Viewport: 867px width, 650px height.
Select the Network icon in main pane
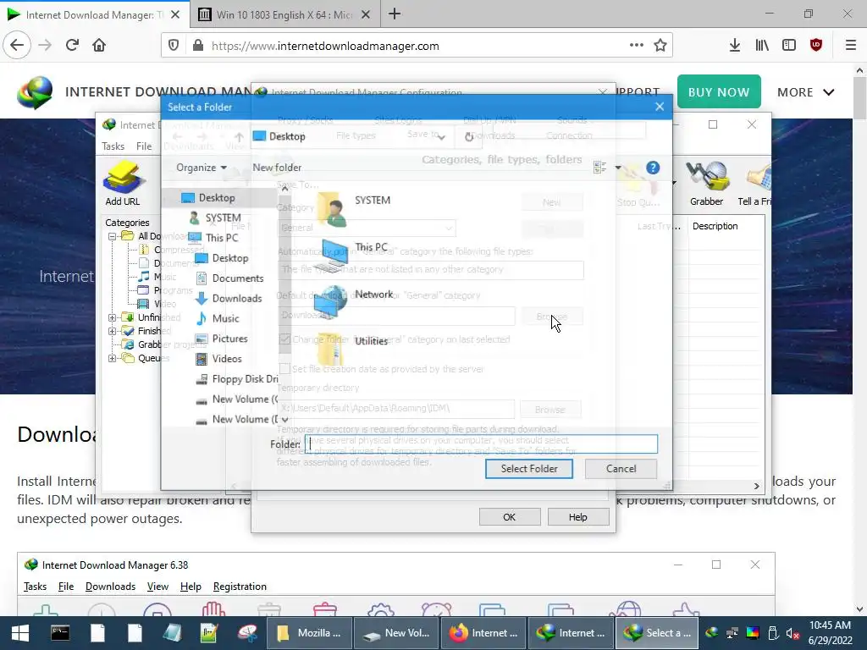[x=331, y=302]
